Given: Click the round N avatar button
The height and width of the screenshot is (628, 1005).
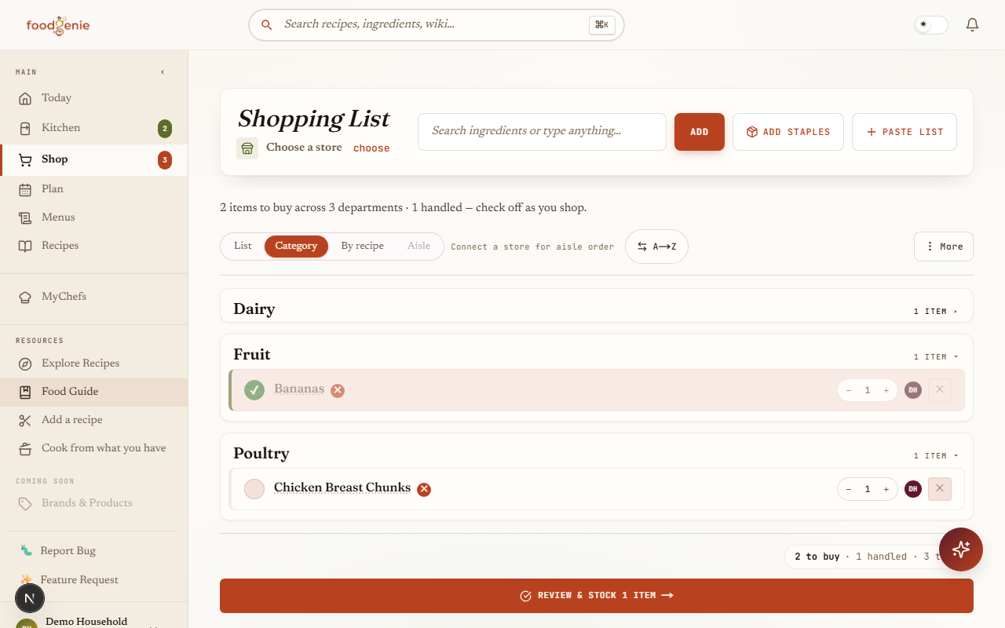Looking at the screenshot, I should (x=30, y=599).
